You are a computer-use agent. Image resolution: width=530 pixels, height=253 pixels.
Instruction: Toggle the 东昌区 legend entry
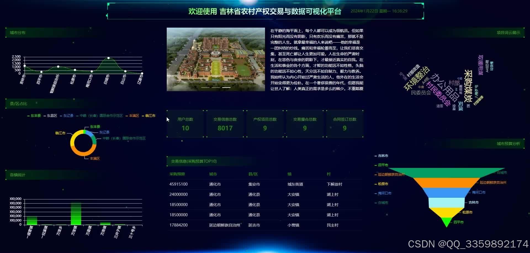[50, 116]
